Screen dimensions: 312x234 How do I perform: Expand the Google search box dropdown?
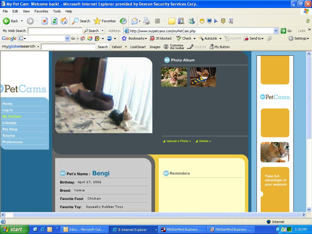(x=67, y=38)
